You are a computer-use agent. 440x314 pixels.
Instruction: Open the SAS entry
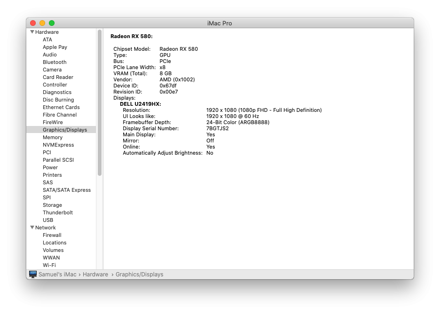pos(47,182)
